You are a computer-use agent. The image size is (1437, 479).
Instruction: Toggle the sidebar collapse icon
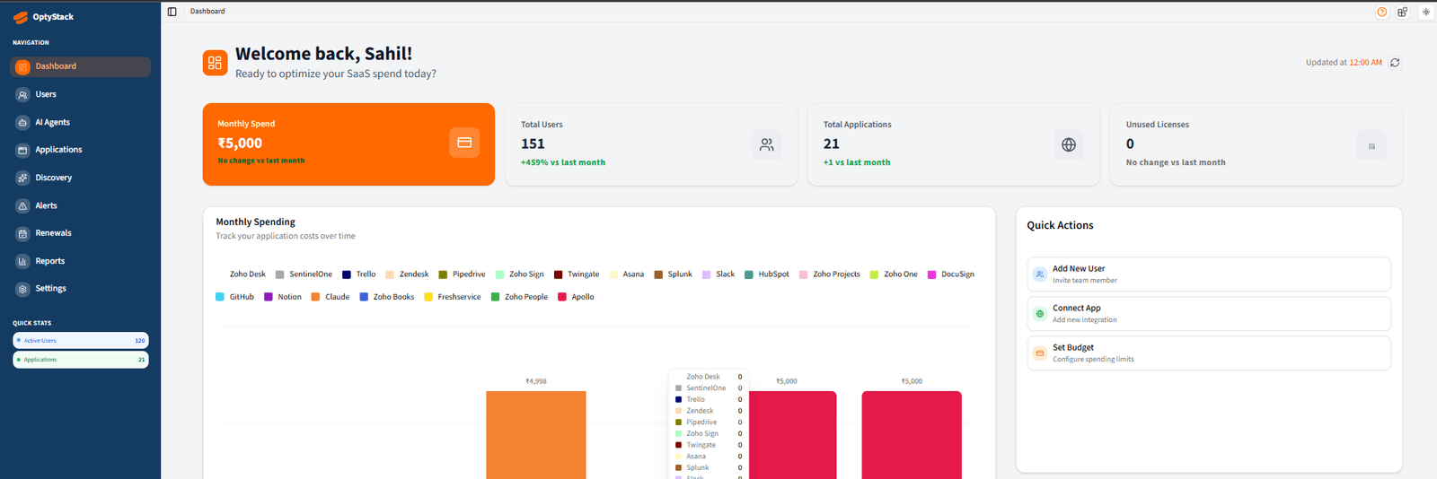click(x=172, y=12)
